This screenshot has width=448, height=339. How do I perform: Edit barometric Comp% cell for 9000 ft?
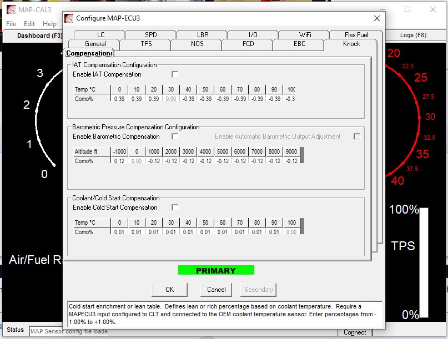[291, 161]
